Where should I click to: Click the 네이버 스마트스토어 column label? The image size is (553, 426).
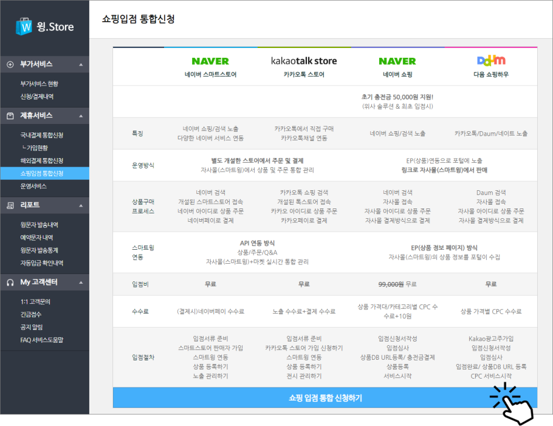[210, 74]
